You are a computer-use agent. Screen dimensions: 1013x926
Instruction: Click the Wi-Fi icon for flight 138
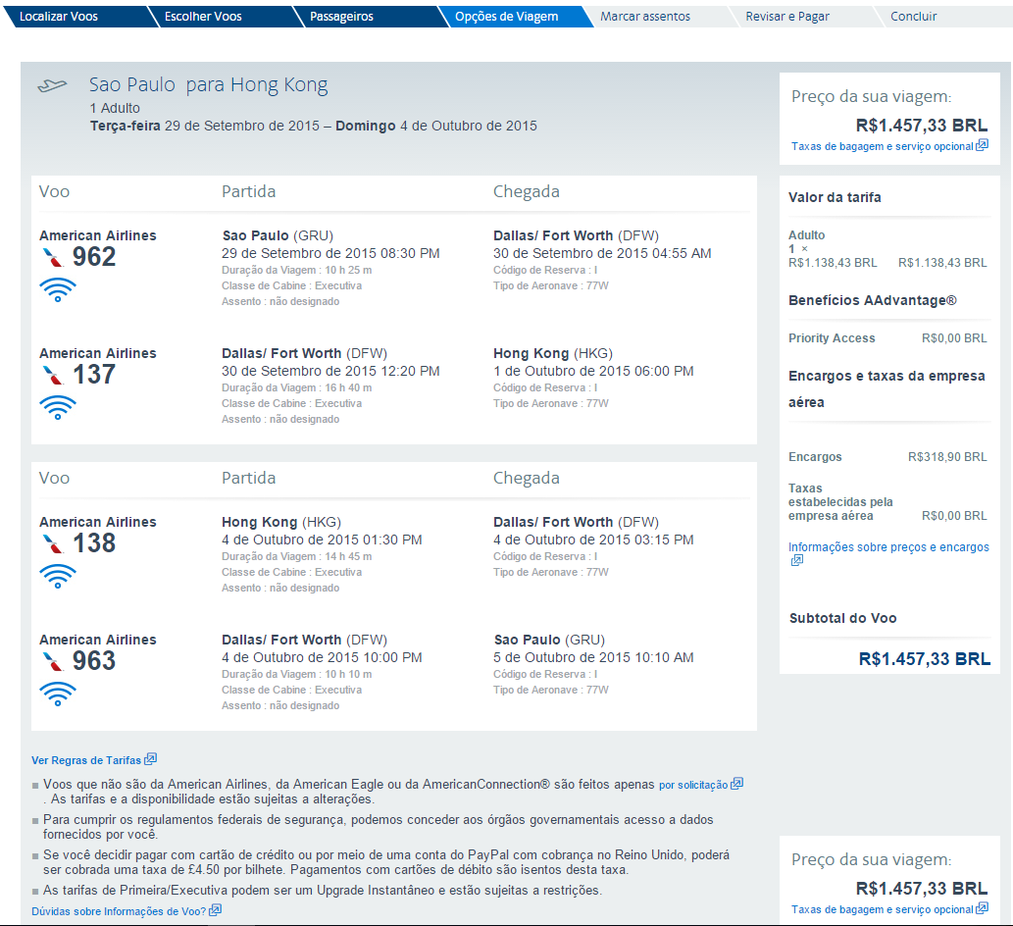58,576
